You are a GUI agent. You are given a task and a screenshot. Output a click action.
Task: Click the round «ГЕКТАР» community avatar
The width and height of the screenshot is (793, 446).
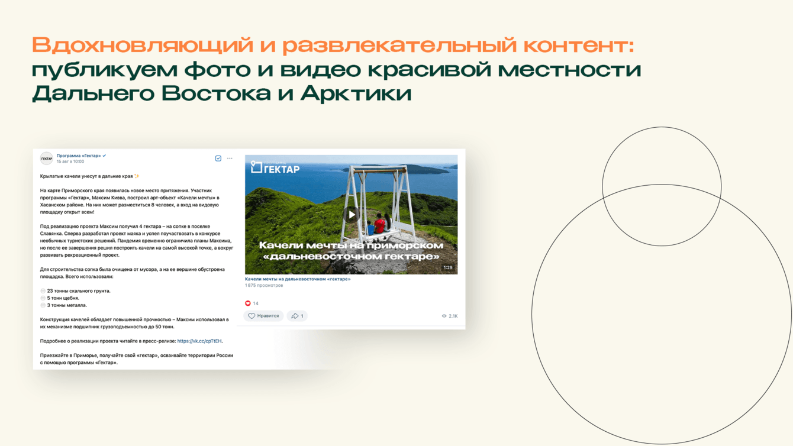[x=46, y=159]
